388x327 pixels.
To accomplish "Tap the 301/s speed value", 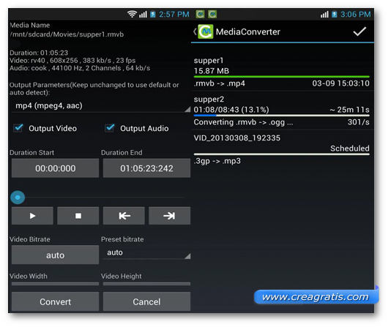I will (358, 122).
